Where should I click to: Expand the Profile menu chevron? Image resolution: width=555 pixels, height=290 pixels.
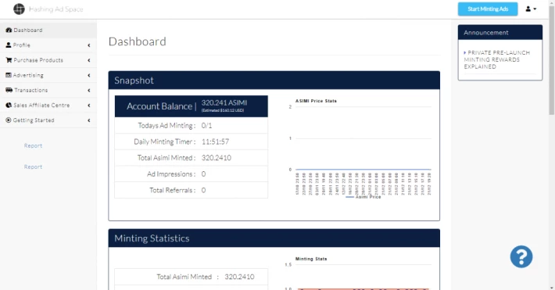coord(89,45)
